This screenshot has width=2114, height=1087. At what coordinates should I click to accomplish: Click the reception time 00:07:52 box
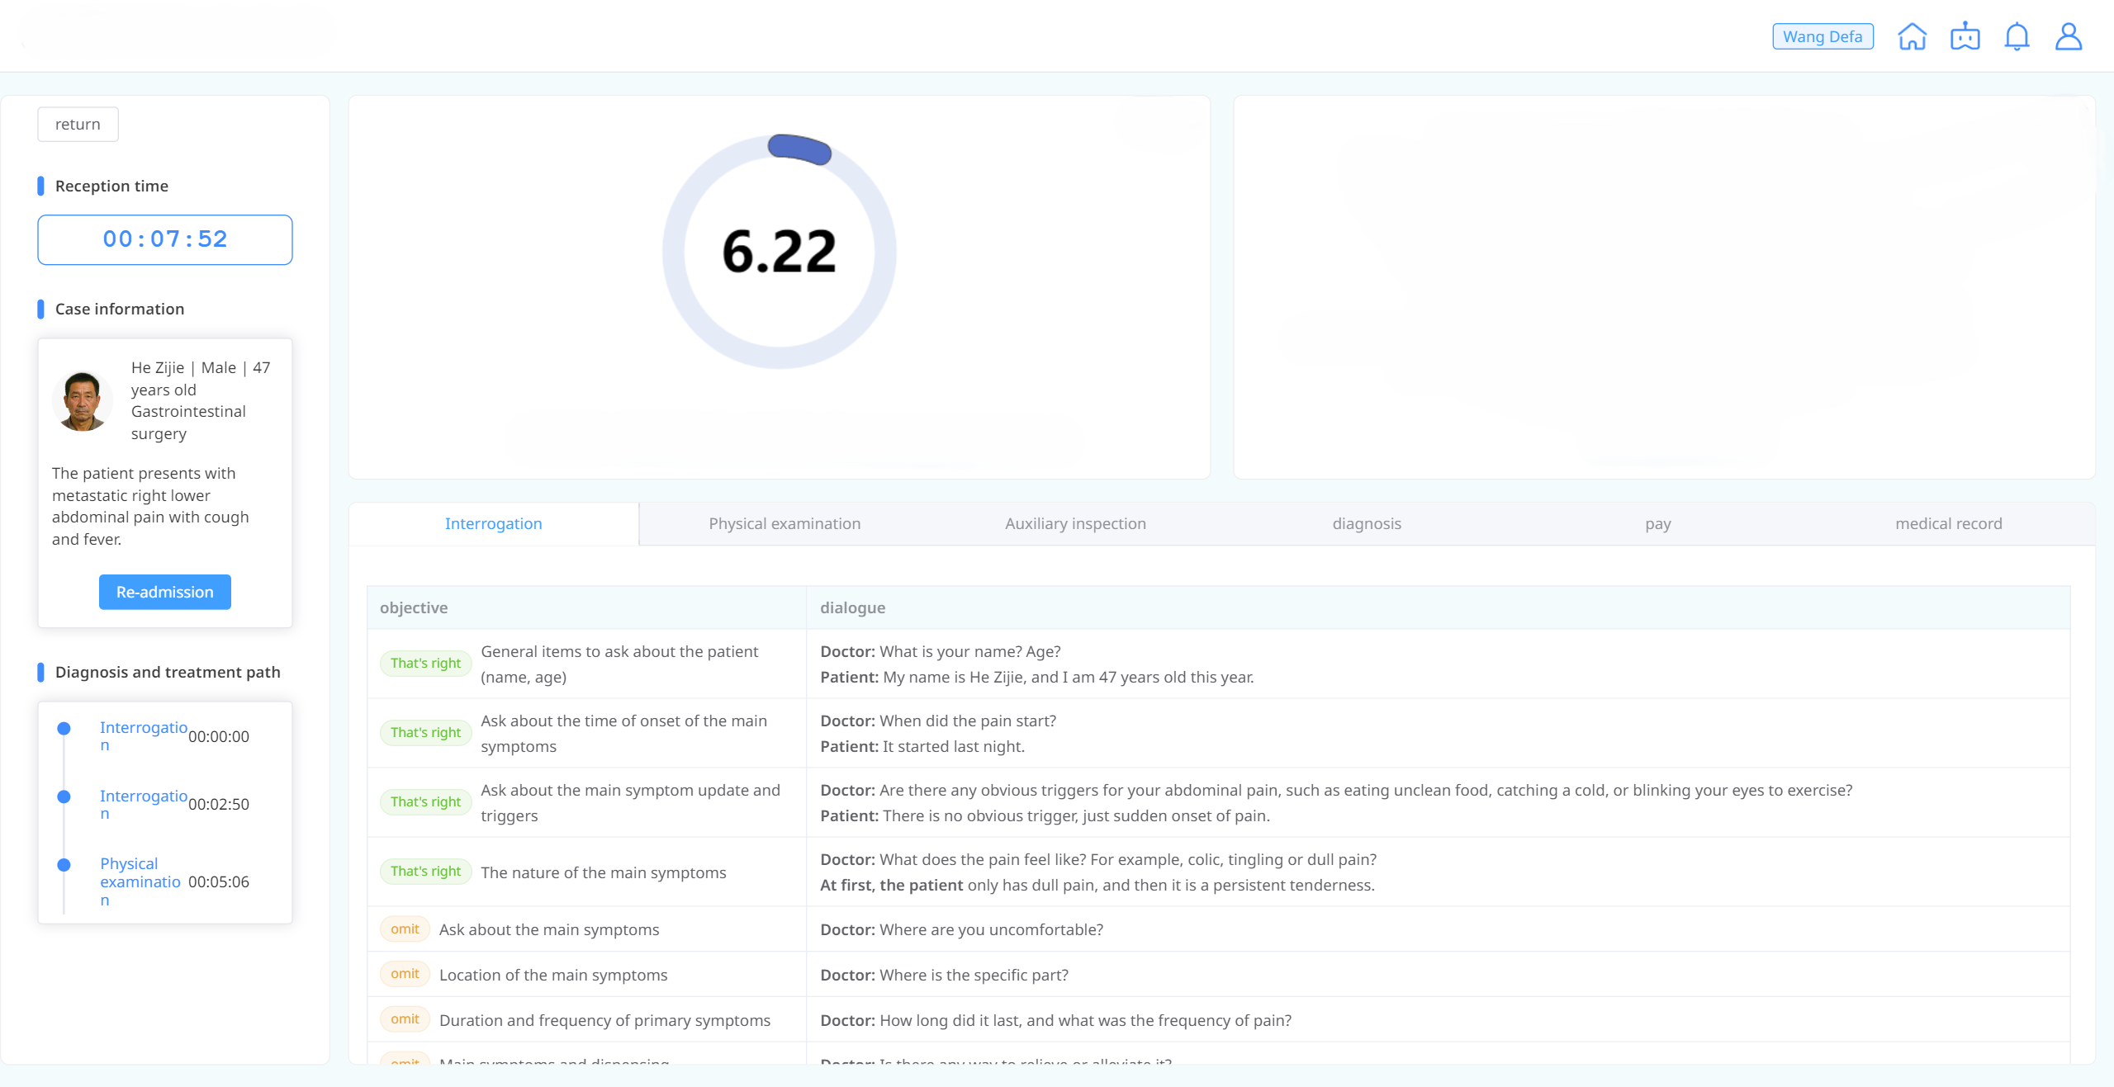(164, 240)
